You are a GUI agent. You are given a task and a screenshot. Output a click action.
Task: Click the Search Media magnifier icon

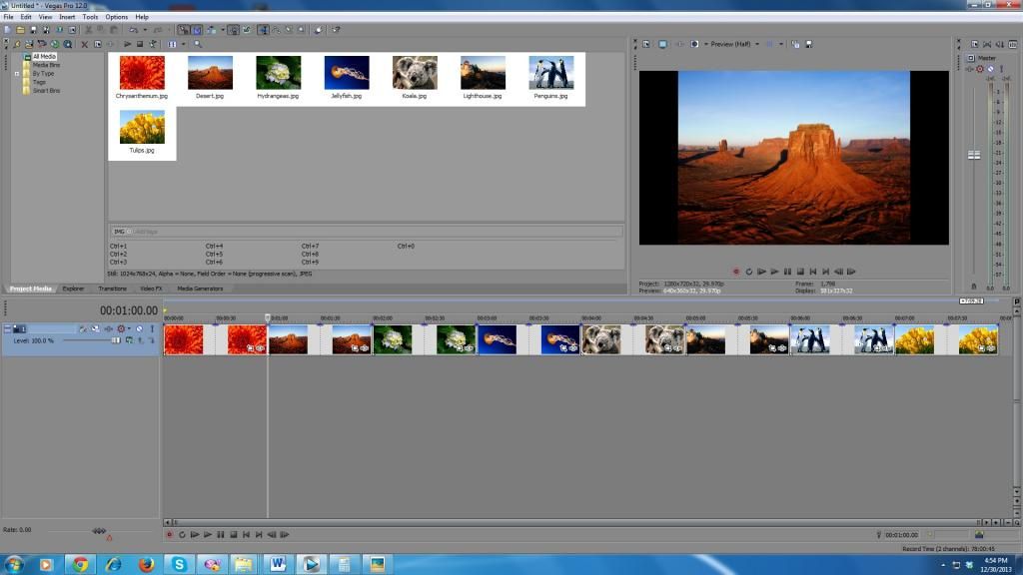pos(198,44)
